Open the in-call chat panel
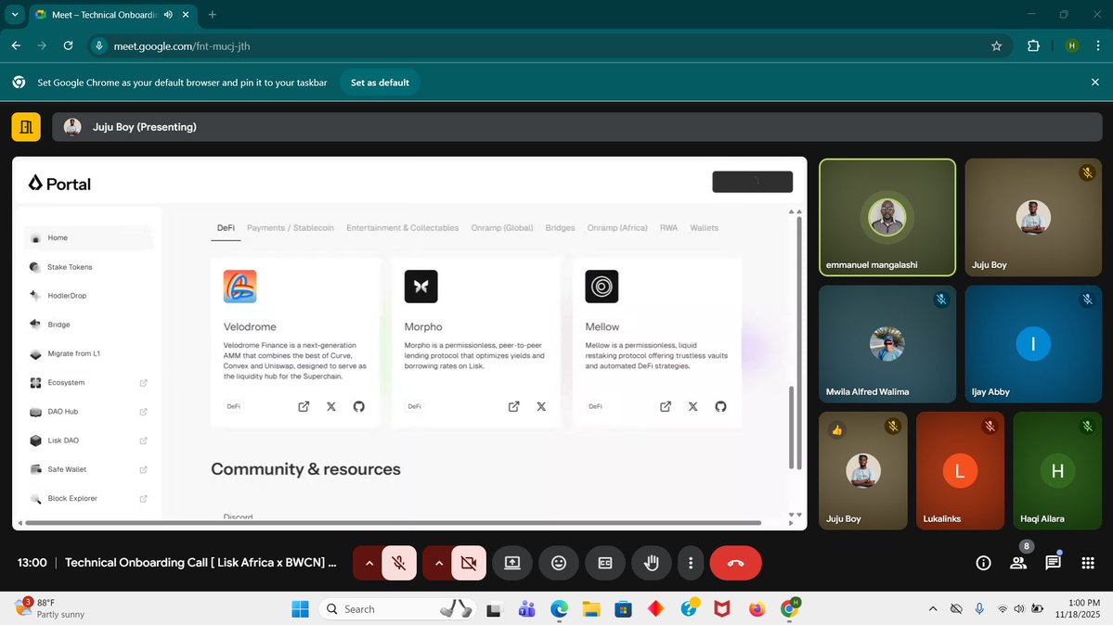The width and height of the screenshot is (1113, 625). [x=1053, y=562]
